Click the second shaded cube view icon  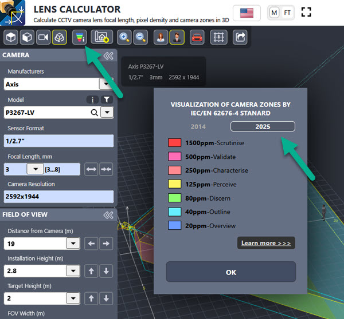point(27,37)
